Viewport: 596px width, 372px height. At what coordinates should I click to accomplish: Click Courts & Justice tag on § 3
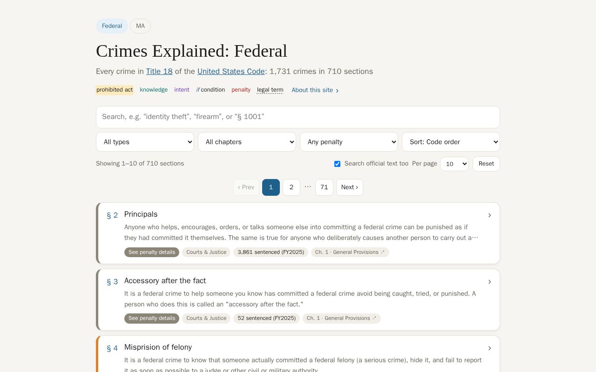[206, 319]
